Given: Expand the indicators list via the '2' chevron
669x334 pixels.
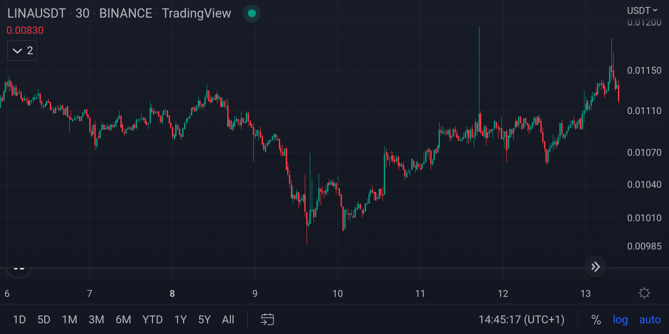Looking at the screenshot, I should pos(22,50).
